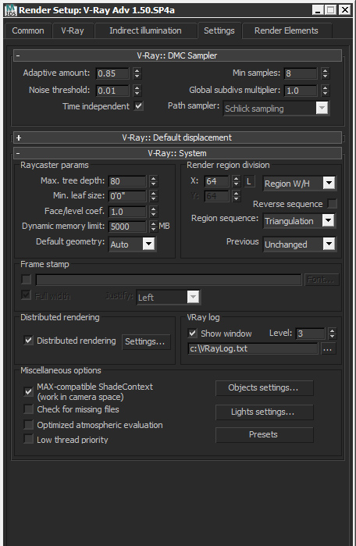
Task: Click the Global subdivs multiplier field
Action: [301, 91]
